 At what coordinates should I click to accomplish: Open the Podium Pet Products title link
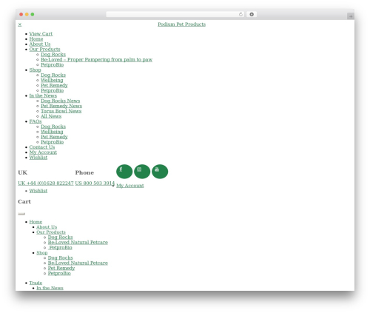pos(181,24)
